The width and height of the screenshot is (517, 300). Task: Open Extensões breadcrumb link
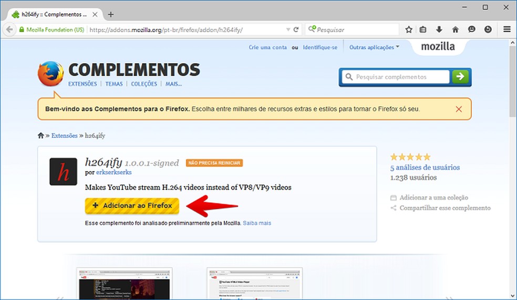(64, 136)
